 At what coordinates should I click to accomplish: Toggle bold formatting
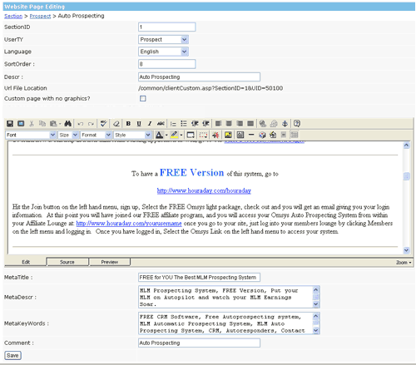point(128,124)
